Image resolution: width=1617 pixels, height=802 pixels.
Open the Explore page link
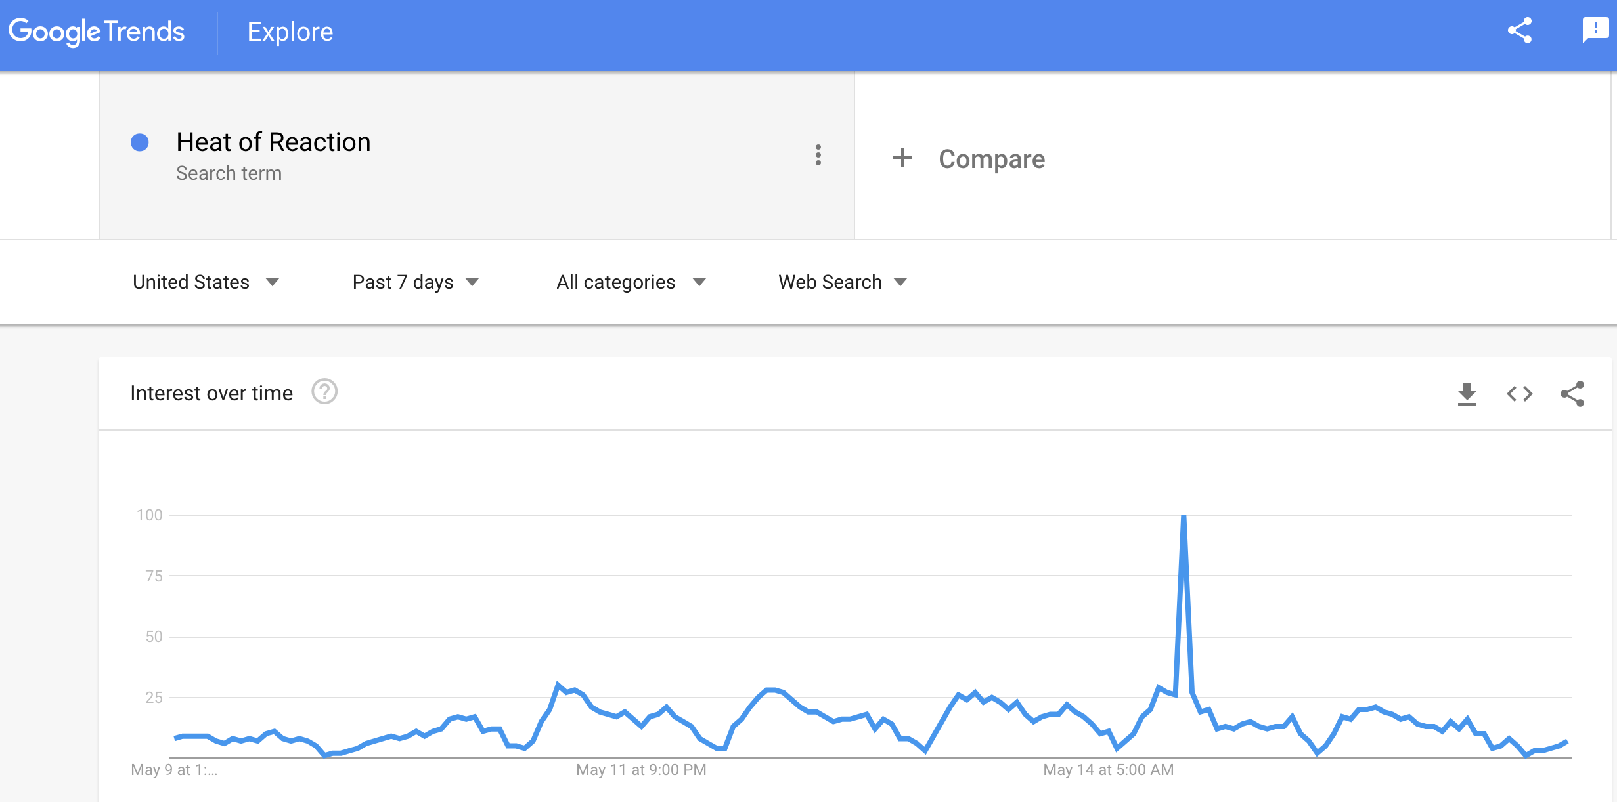pyautogui.click(x=290, y=32)
